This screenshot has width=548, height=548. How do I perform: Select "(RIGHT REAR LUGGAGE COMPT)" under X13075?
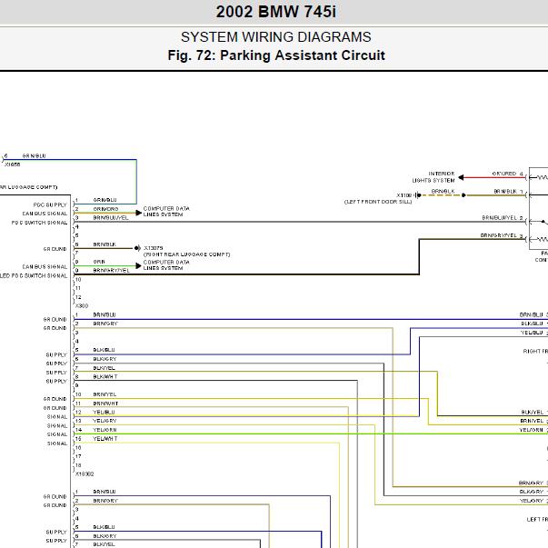point(186,254)
